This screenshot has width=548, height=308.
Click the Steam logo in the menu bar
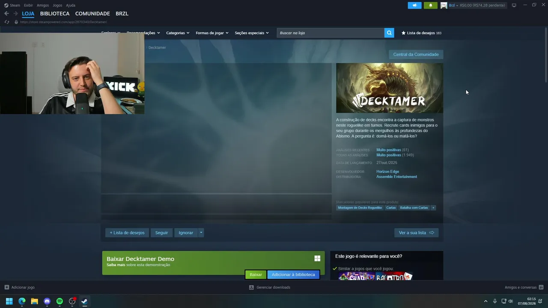pyautogui.click(x=6, y=5)
